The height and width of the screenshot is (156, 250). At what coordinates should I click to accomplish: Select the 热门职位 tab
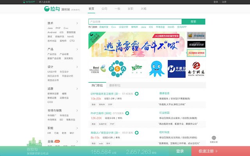97,85
